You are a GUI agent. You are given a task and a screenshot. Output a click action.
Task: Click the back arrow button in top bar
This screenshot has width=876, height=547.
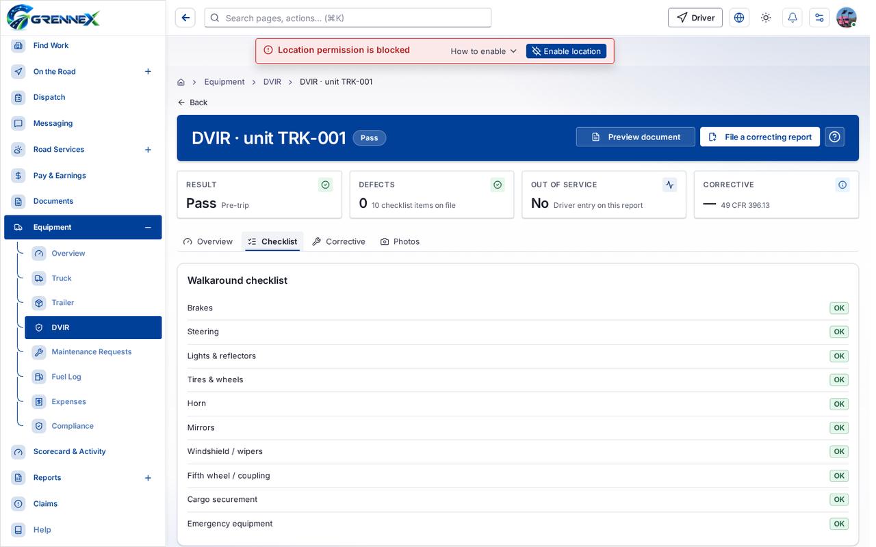click(x=185, y=18)
